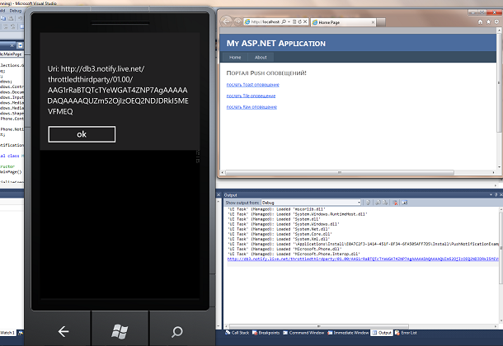The height and width of the screenshot is (346, 503).
Task: Follow the 'послать Toast оповещение' link
Action: (253, 85)
